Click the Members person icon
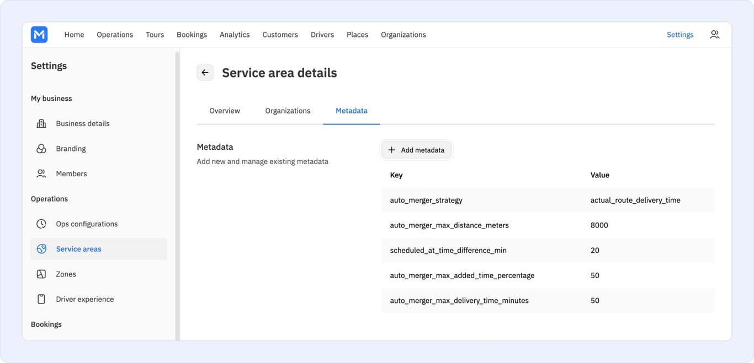 (x=41, y=174)
